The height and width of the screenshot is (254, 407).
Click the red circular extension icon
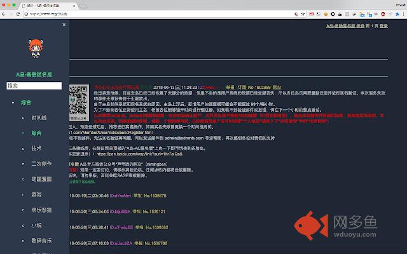(x=383, y=14)
